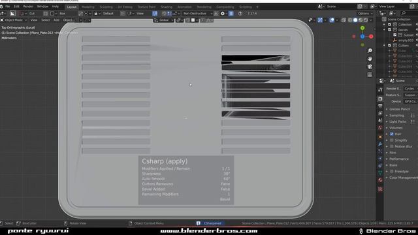Open the Scene properties tab icon
This screenshot has height=235, width=418.
point(380,120)
